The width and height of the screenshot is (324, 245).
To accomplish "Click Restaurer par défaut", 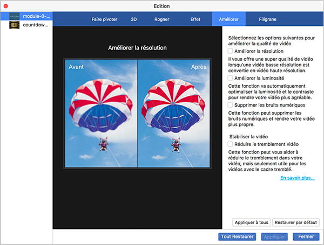I will tap(296, 222).
